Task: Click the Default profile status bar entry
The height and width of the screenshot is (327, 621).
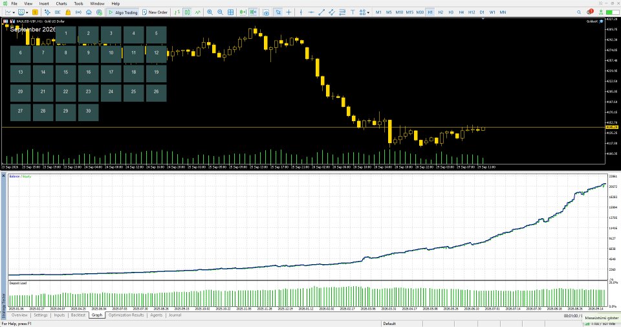Action: pos(389,324)
